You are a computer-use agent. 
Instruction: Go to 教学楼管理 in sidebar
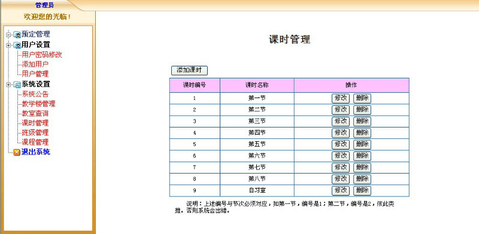click(38, 104)
